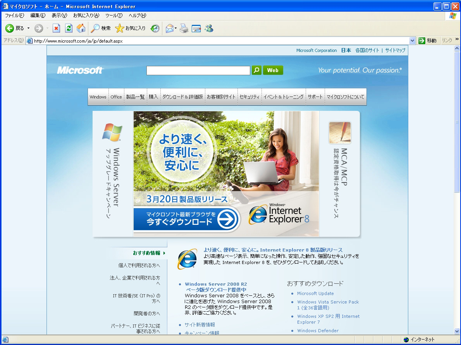
Task: Select the 購入 navigation tab
Action: (x=153, y=97)
